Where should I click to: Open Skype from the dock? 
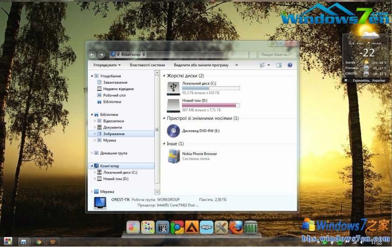(207, 227)
